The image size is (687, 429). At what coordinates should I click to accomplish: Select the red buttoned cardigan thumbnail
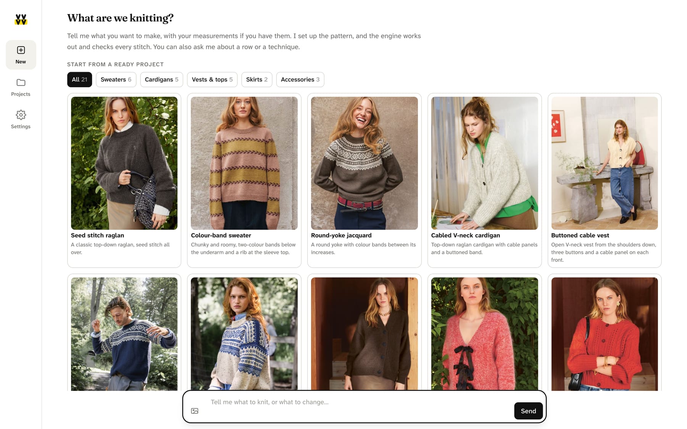[605, 334]
